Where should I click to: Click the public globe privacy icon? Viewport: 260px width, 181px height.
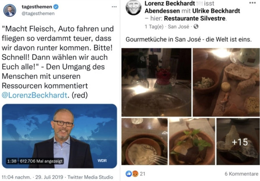[196, 26]
